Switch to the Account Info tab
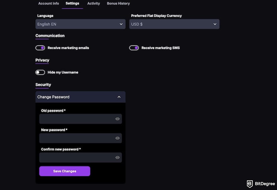 tap(48, 3)
